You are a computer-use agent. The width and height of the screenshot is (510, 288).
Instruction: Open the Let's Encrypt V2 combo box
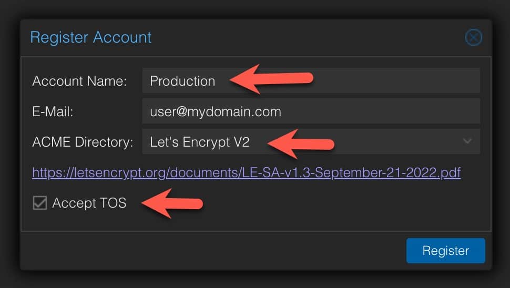click(311, 141)
